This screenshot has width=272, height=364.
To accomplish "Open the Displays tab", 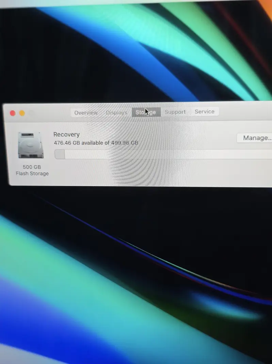I will [116, 112].
